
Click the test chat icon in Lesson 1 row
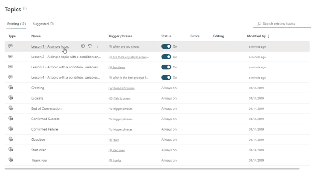pos(90,46)
